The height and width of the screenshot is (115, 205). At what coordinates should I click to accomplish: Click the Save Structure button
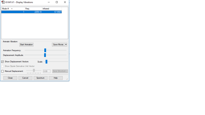60,71
